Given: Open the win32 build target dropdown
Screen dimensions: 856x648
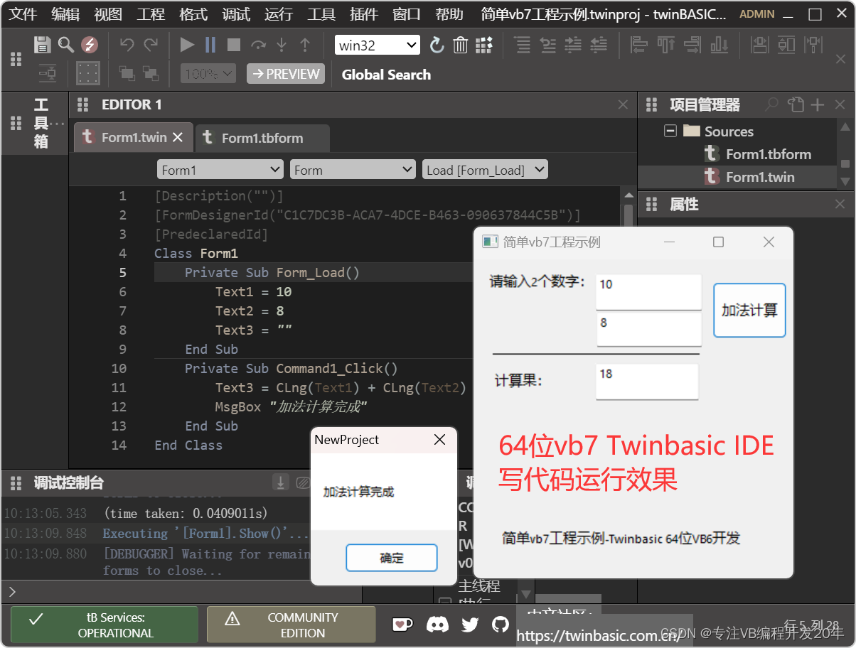Looking at the screenshot, I should [377, 44].
